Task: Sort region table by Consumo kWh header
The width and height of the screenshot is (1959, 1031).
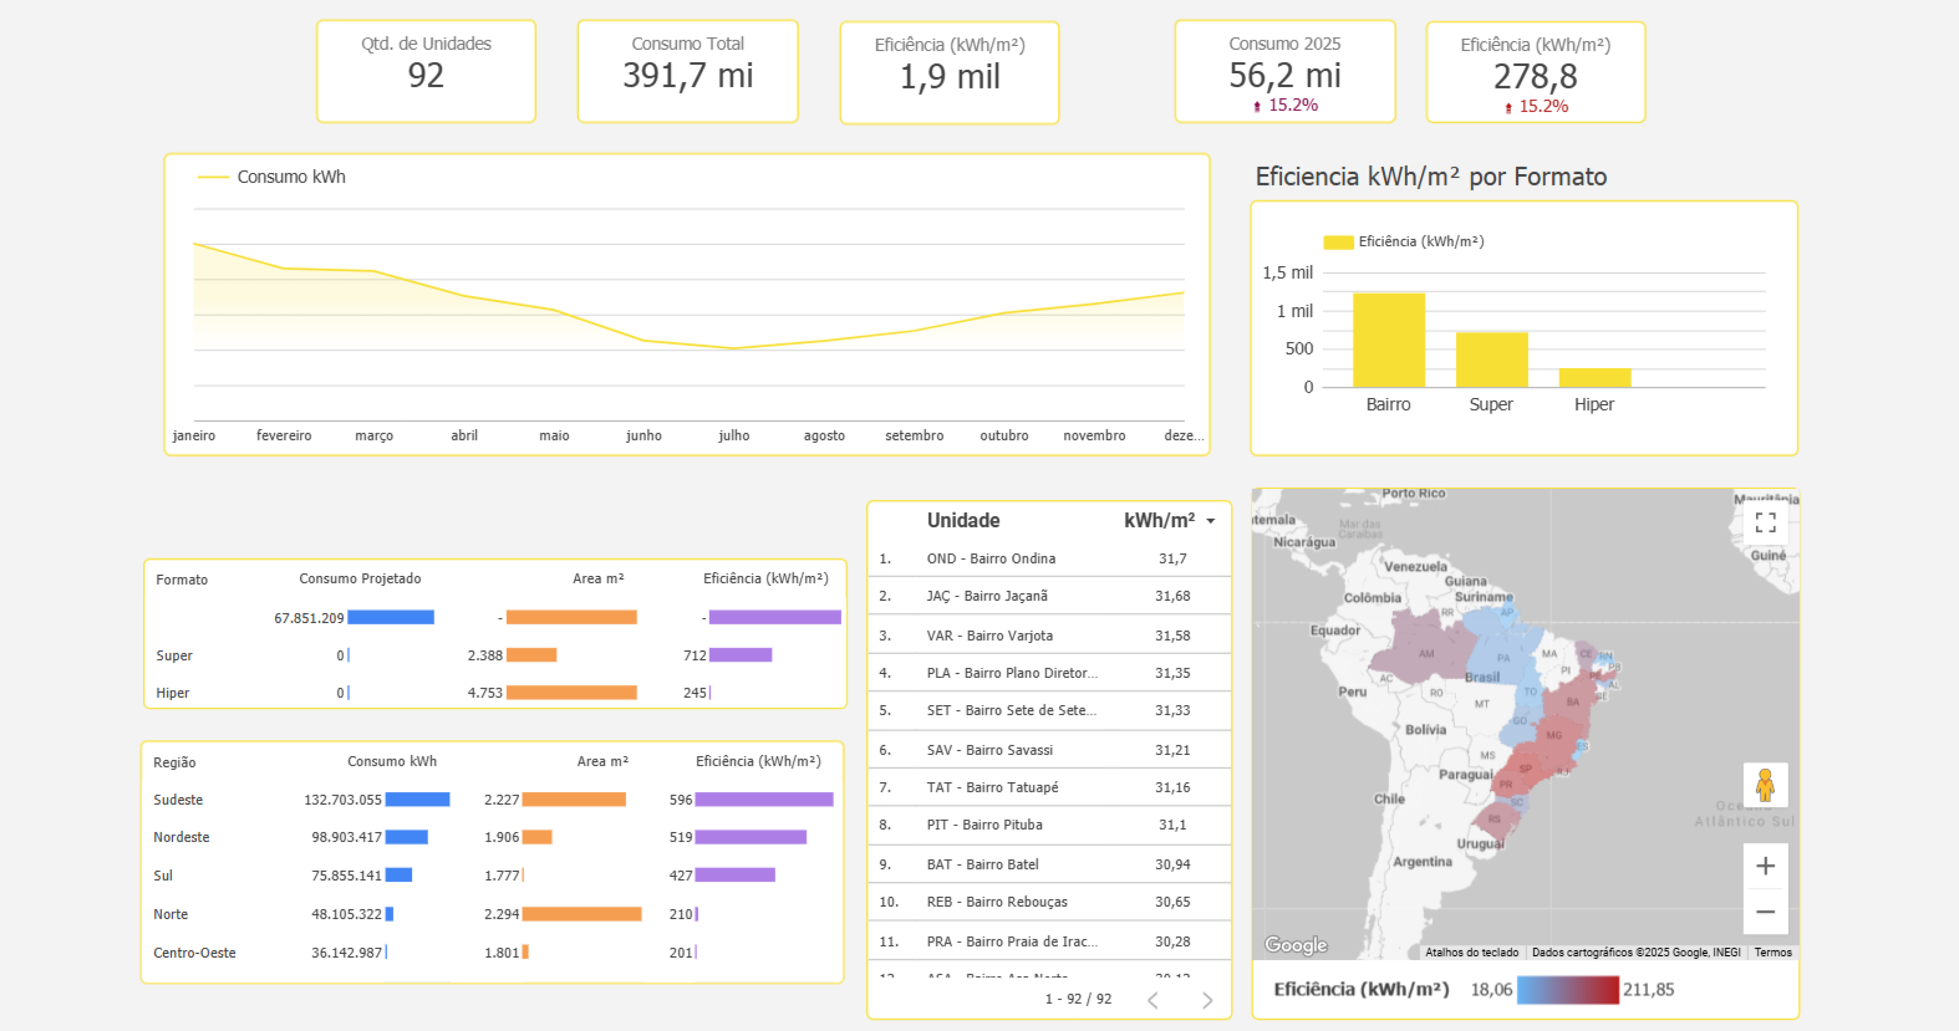Action: click(x=392, y=761)
